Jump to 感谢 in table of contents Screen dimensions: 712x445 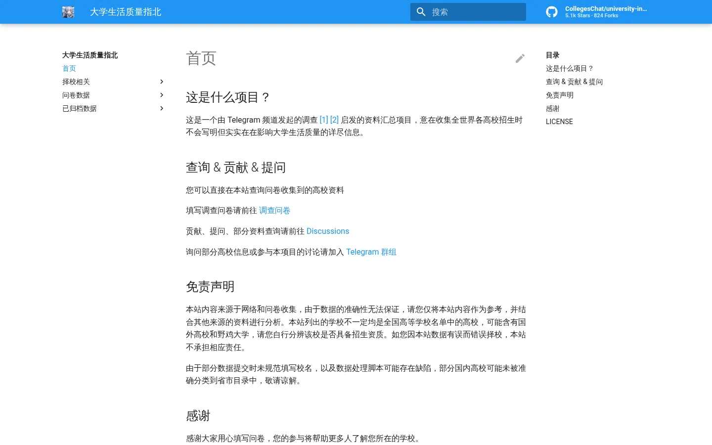click(553, 108)
